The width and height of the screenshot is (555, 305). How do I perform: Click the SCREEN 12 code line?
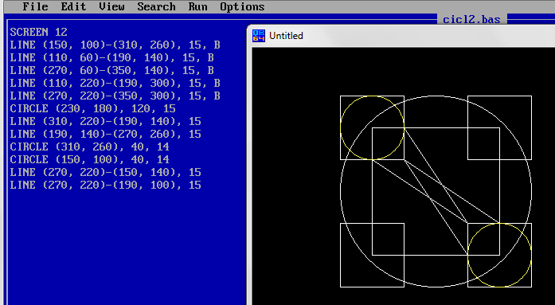(x=38, y=32)
